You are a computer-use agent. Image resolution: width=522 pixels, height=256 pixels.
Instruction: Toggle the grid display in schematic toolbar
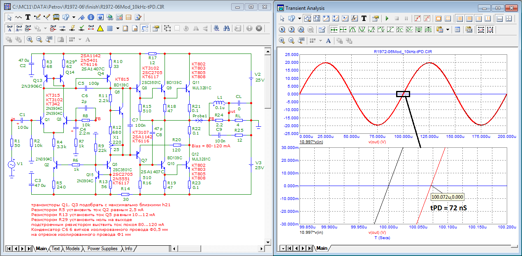point(110,28)
